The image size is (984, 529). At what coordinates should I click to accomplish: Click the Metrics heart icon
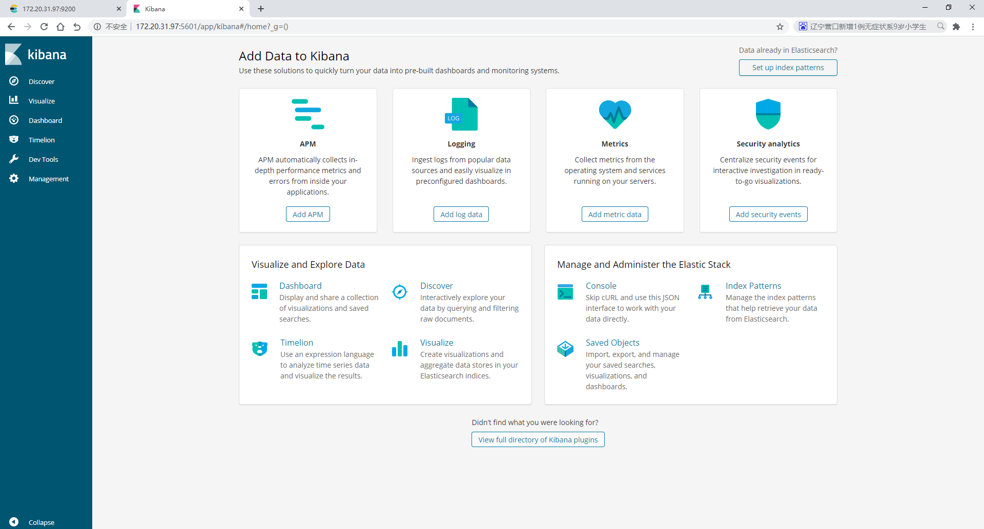615,114
